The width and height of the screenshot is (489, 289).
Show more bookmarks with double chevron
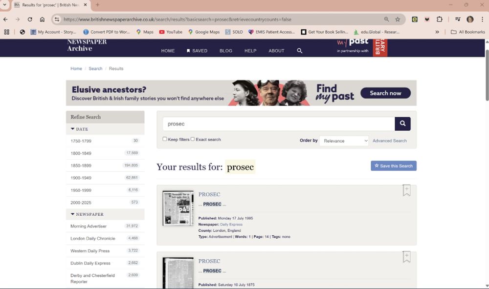coord(437,32)
